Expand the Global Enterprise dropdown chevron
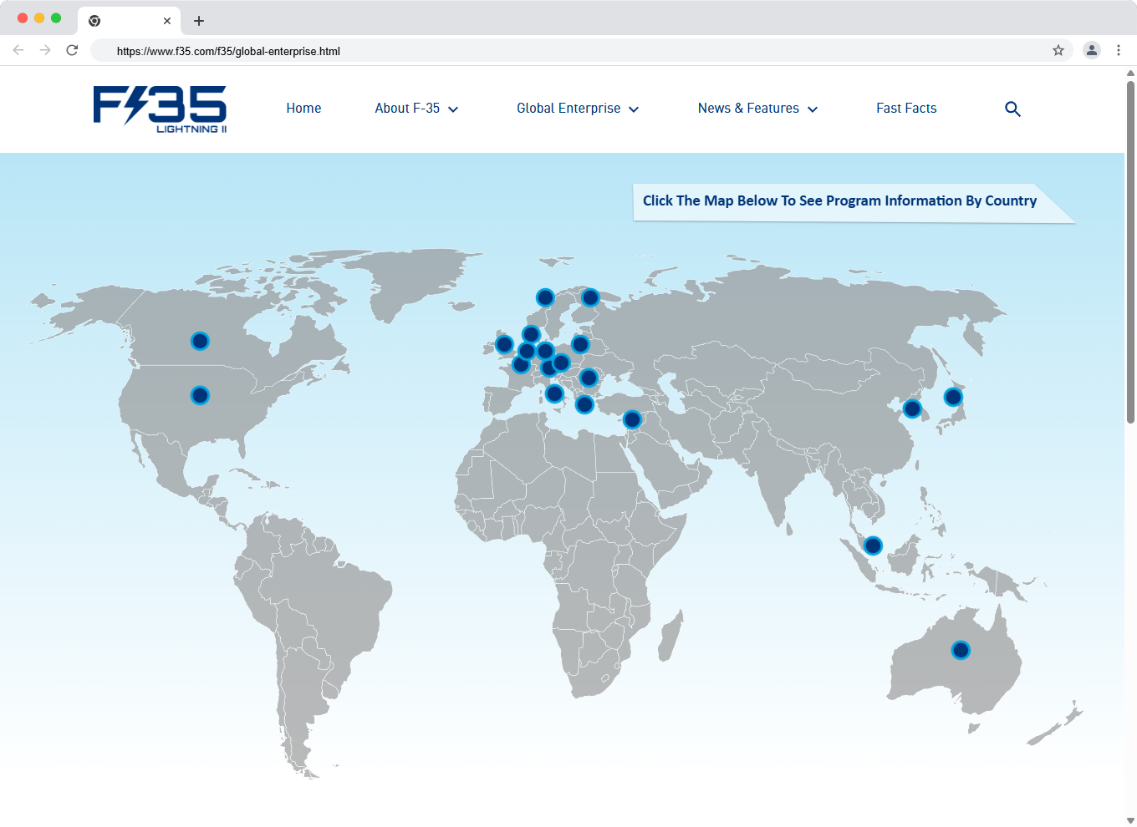Viewport: 1137px width, 827px height. pyautogui.click(x=634, y=109)
